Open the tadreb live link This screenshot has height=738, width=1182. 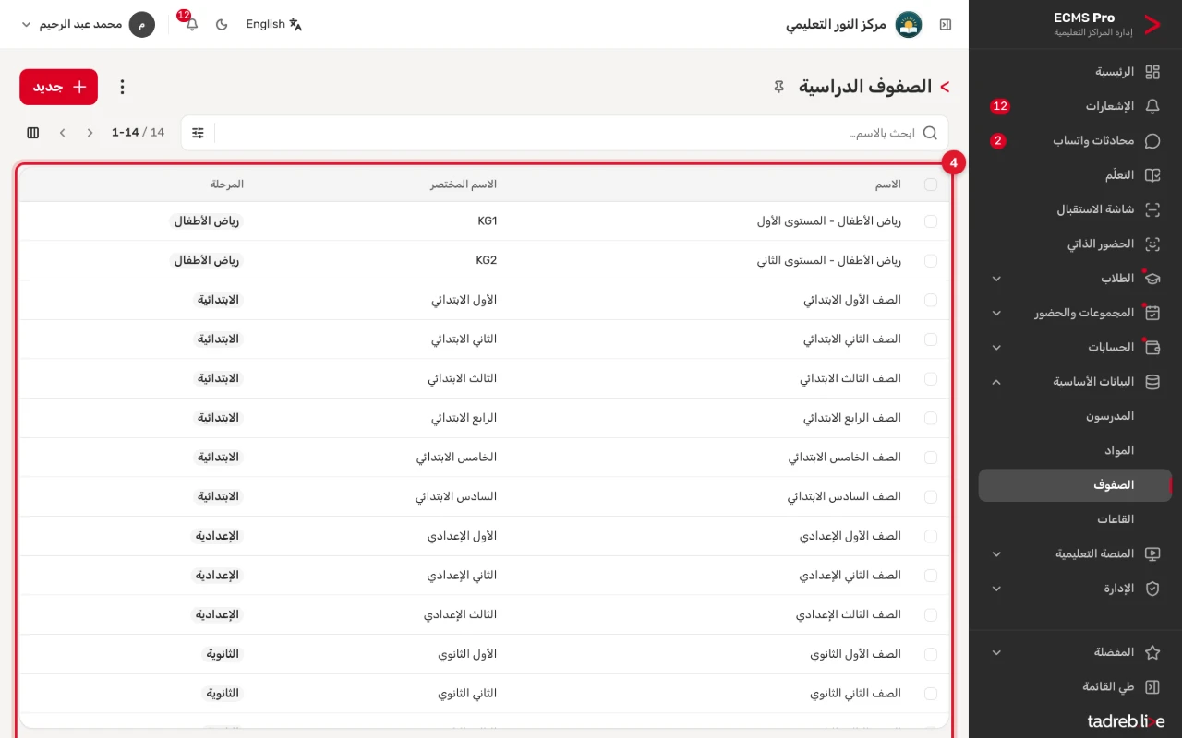pos(1126,721)
